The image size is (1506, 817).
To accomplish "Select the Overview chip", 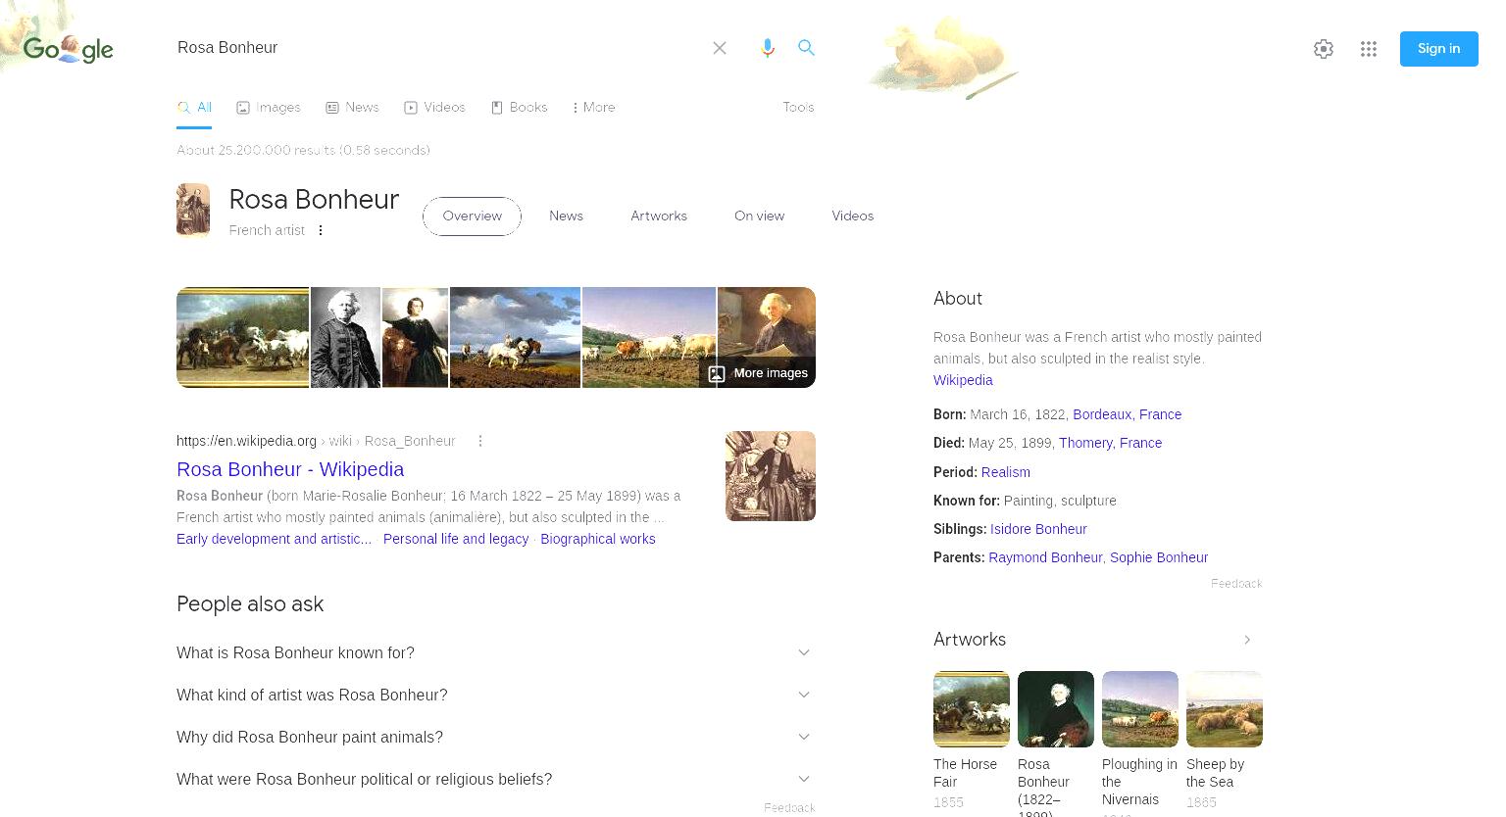I will pyautogui.click(x=472, y=216).
